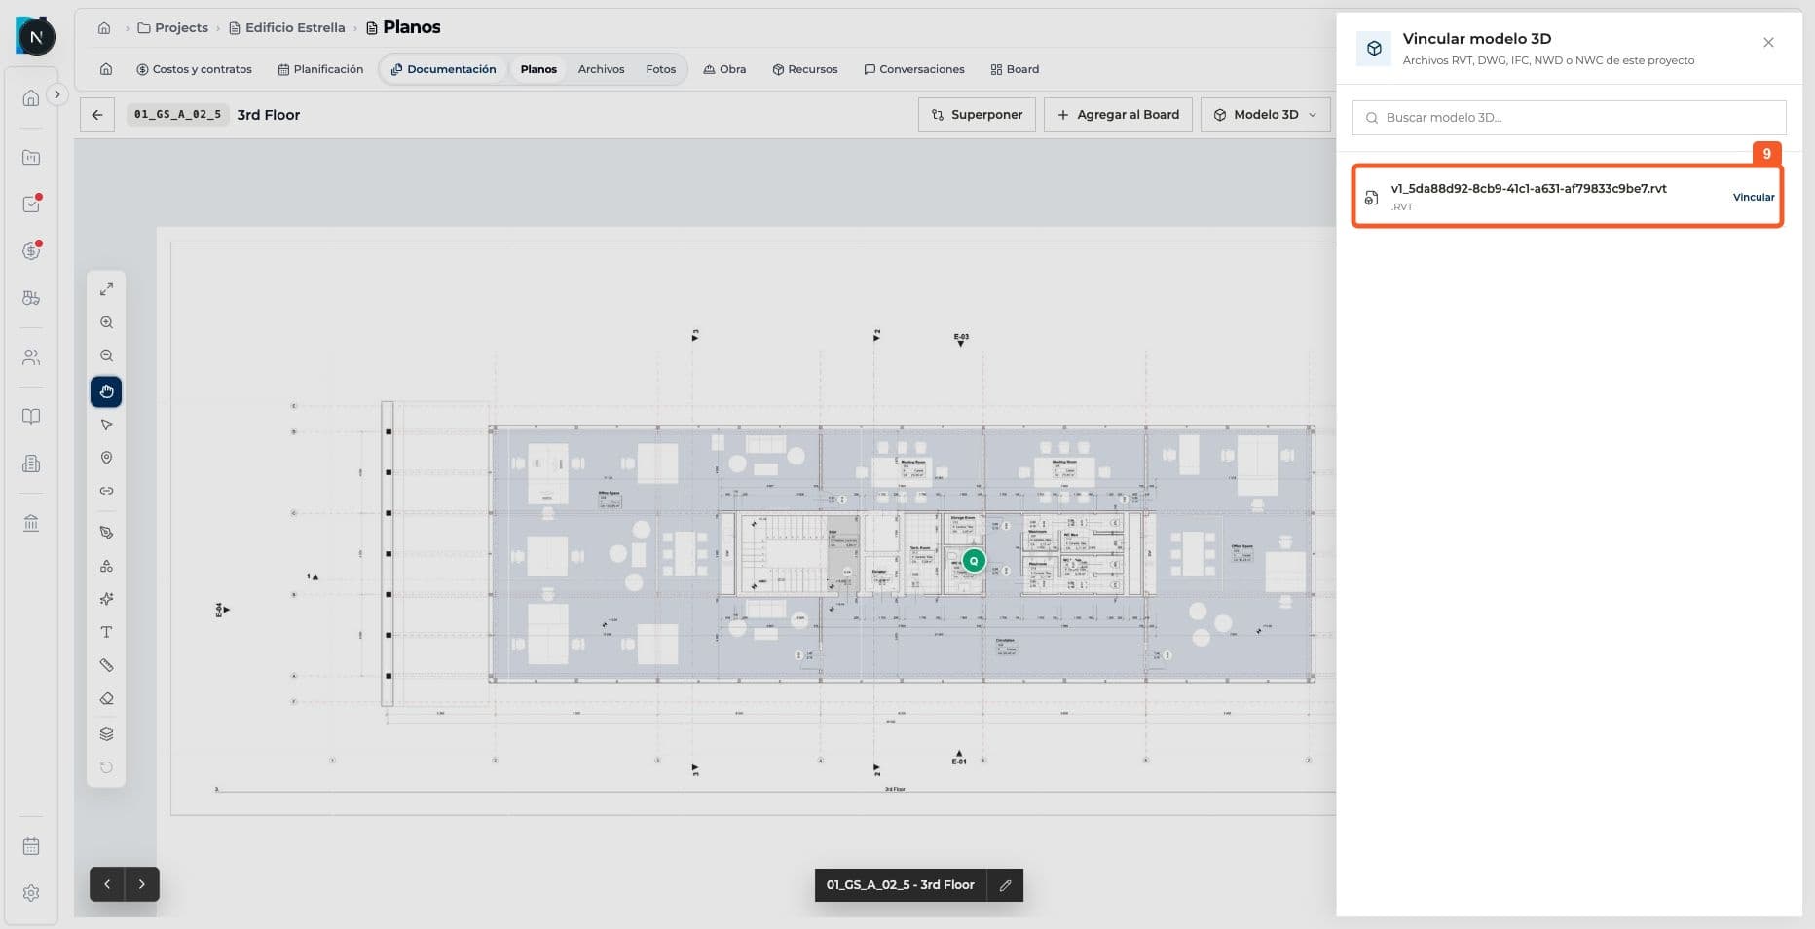Click the zoom in magnifier tool

coord(106,322)
